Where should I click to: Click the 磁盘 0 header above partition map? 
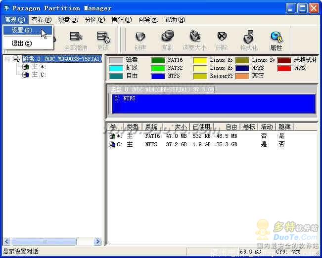click(x=162, y=89)
